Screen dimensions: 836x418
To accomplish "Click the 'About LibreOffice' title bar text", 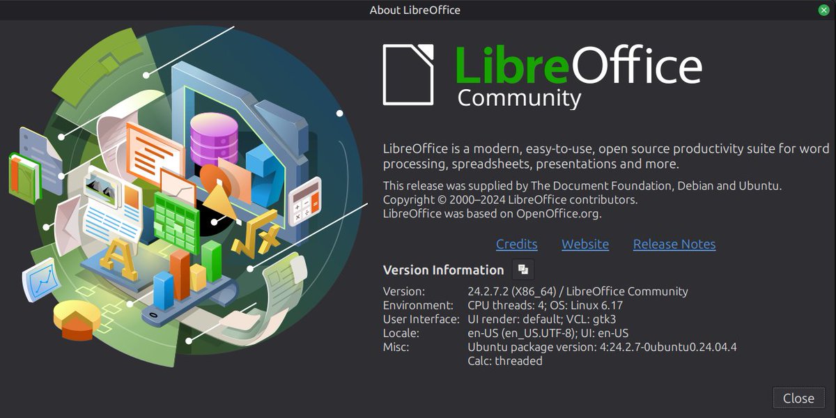I will click(415, 10).
